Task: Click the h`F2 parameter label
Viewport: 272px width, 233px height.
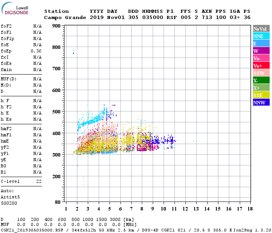Action: click(x=6, y=107)
